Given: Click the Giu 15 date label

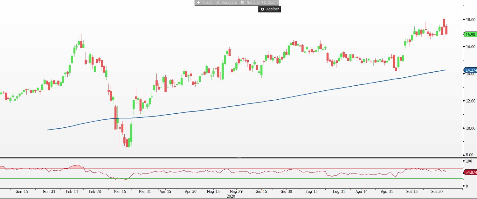Looking at the screenshot, I should pyautogui.click(x=261, y=192).
